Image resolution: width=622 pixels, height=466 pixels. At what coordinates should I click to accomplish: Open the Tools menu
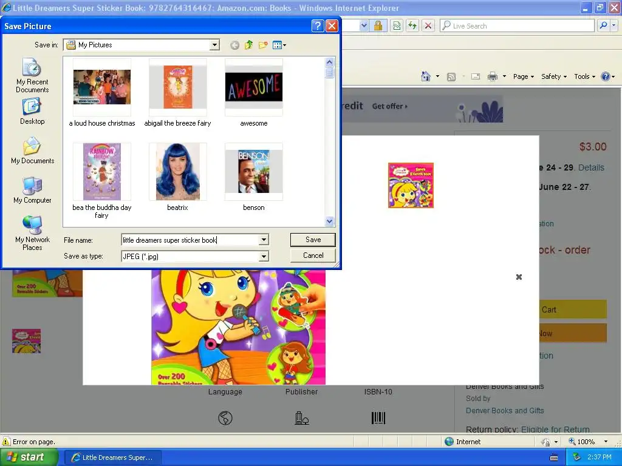coord(584,76)
